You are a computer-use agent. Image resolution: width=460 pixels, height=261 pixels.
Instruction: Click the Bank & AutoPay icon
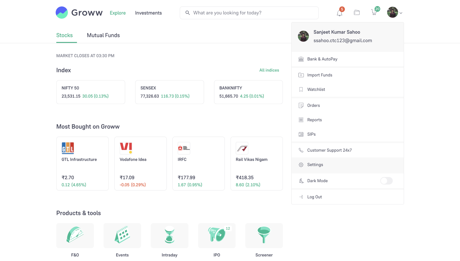[301, 59]
